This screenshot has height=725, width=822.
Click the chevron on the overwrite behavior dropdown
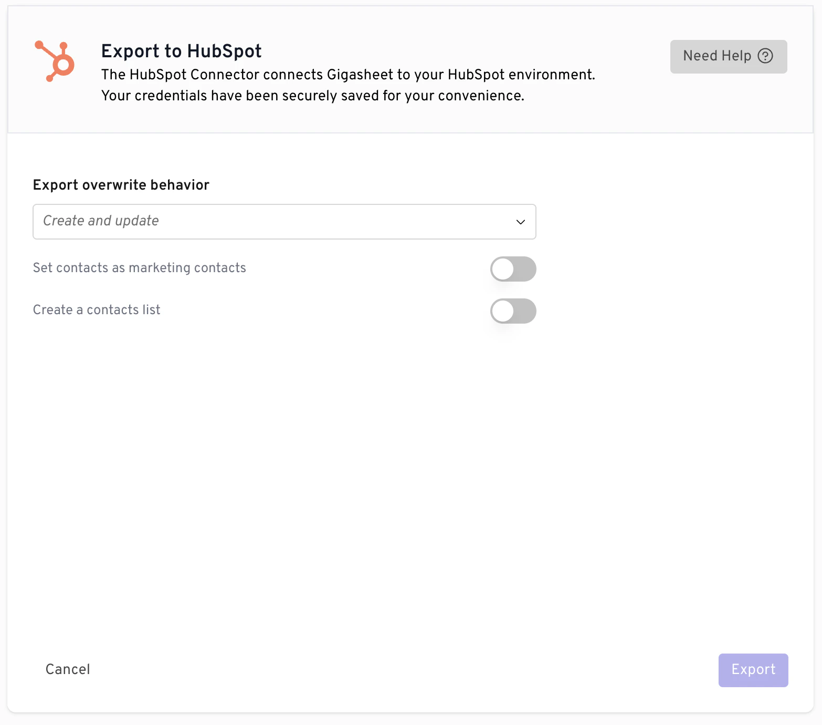pyautogui.click(x=520, y=222)
